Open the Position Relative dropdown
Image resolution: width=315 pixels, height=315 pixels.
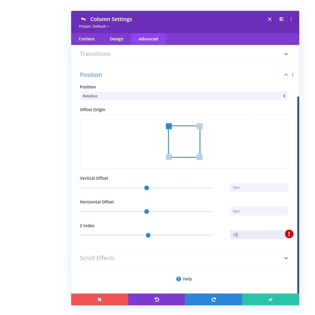[184, 96]
